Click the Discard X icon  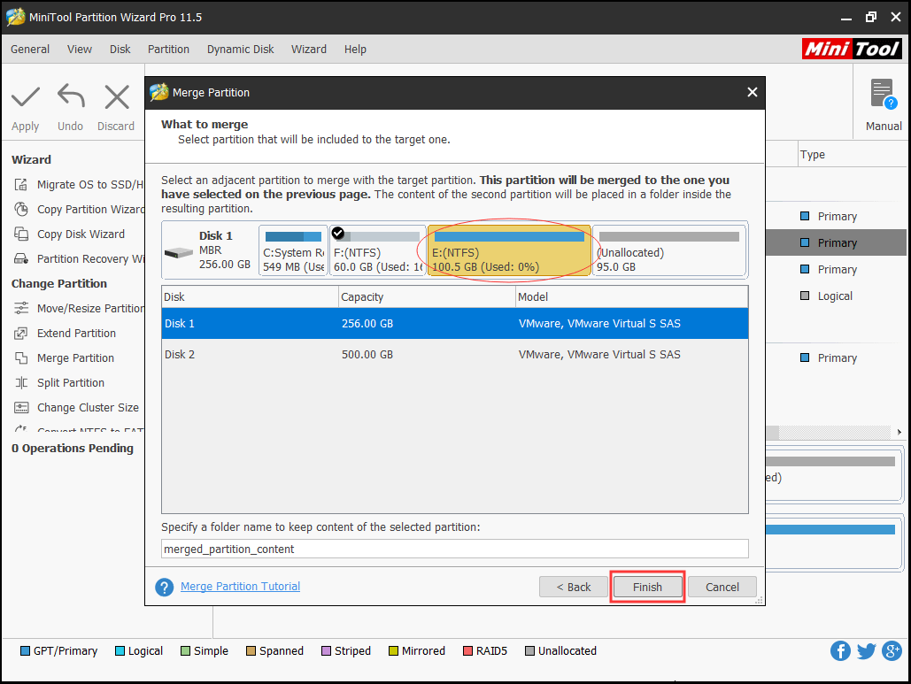[116, 97]
